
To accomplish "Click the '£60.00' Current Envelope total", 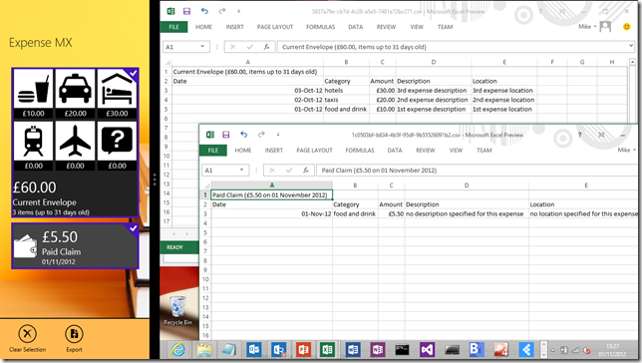I will click(34, 187).
